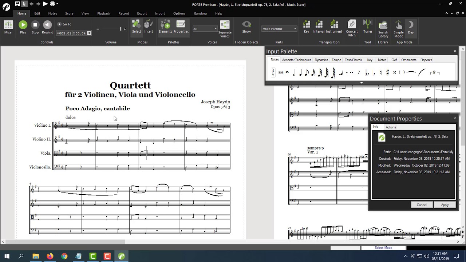The width and height of the screenshot is (466, 262).
Task: Open the Mixer
Action: 8,27
